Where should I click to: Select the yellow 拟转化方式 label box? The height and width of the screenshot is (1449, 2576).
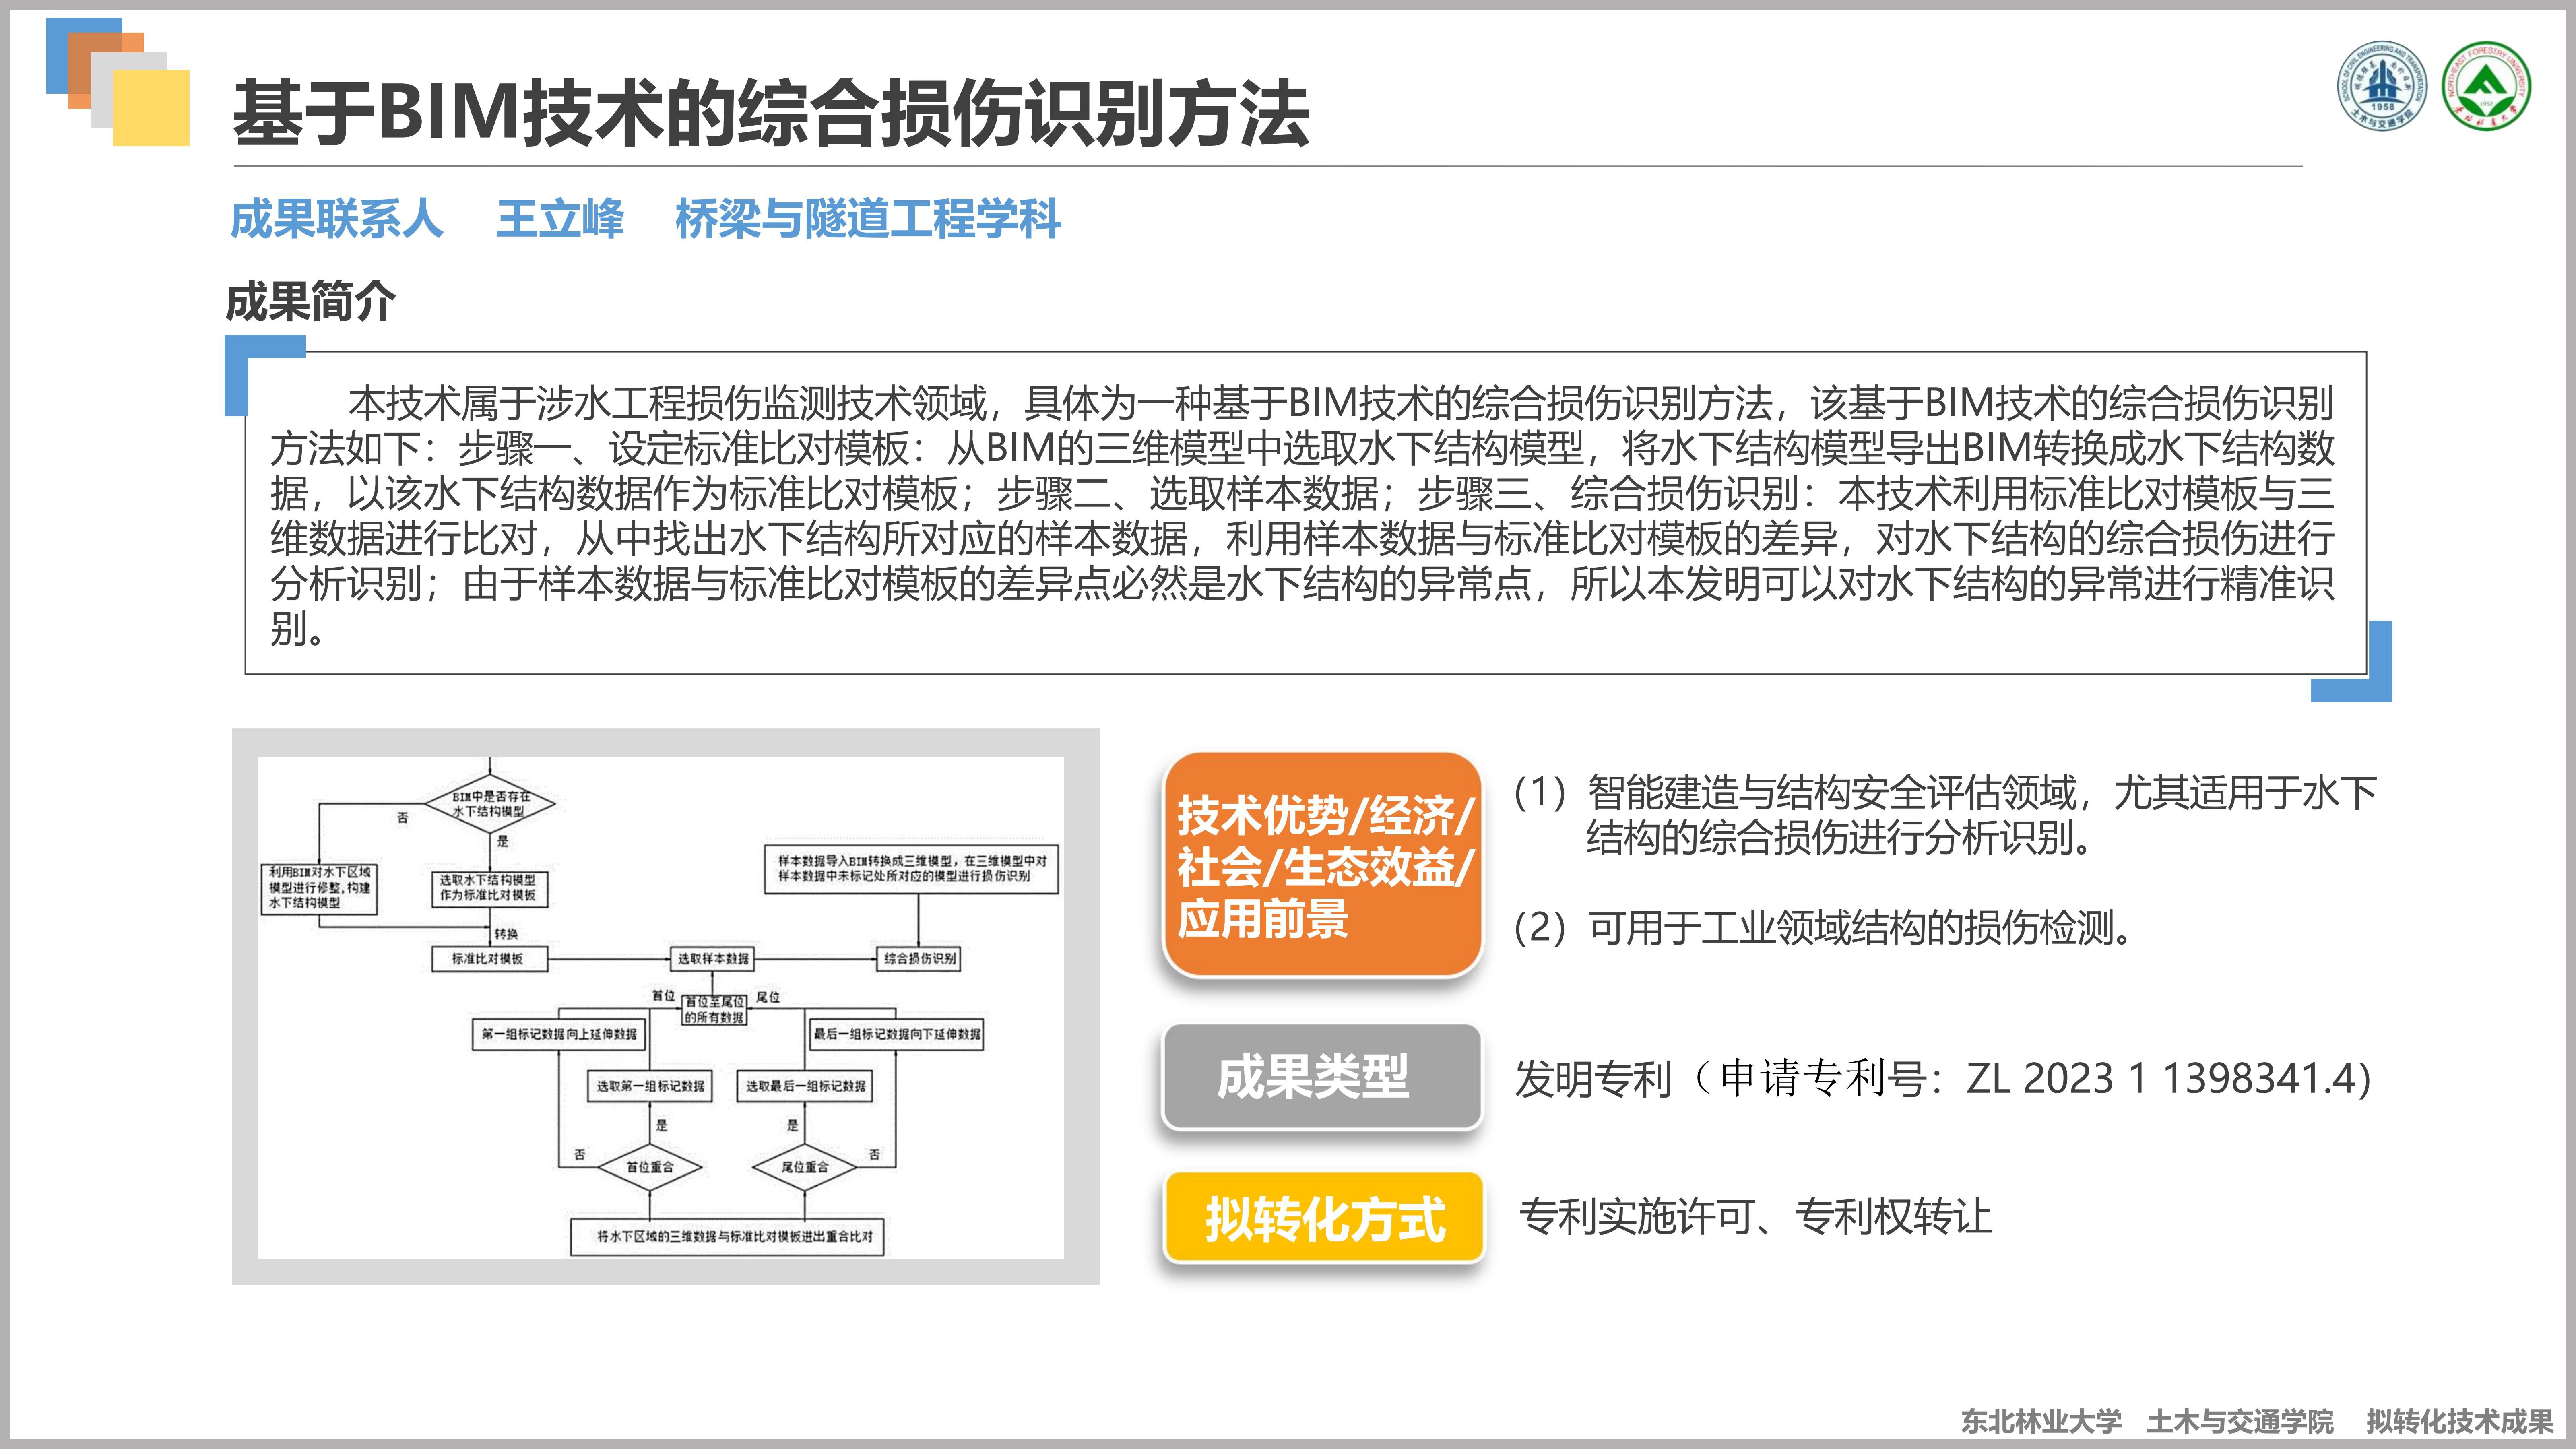tap(1324, 1218)
